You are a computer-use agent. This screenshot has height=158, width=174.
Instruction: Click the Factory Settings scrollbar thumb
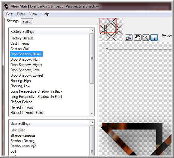click(x=92, y=59)
